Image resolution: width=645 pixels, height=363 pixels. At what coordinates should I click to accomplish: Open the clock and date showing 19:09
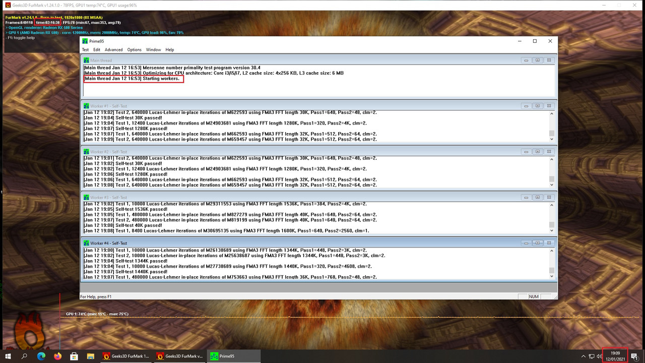(615, 356)
